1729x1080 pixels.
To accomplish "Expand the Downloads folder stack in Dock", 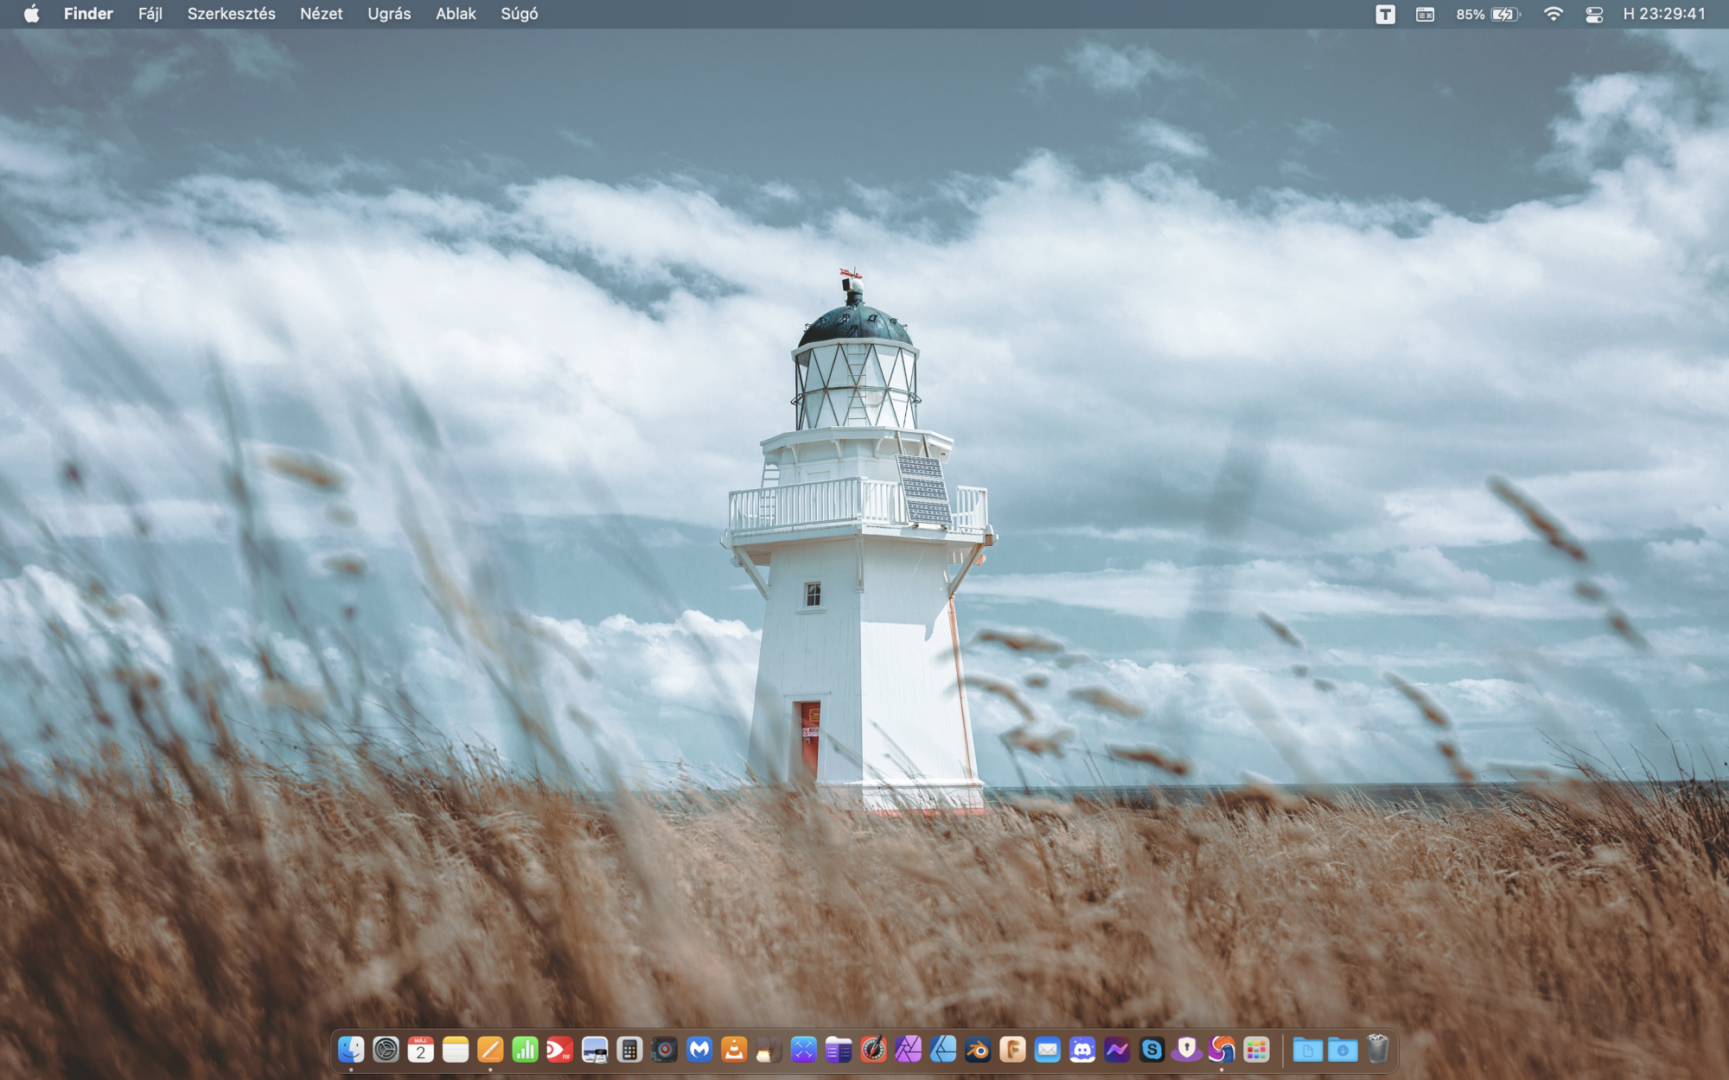I will (x=1343, y=1050).
